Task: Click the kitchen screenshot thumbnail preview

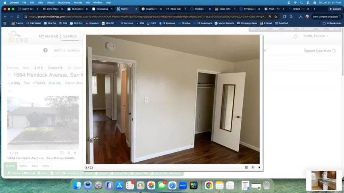Action: coord(323,180)
